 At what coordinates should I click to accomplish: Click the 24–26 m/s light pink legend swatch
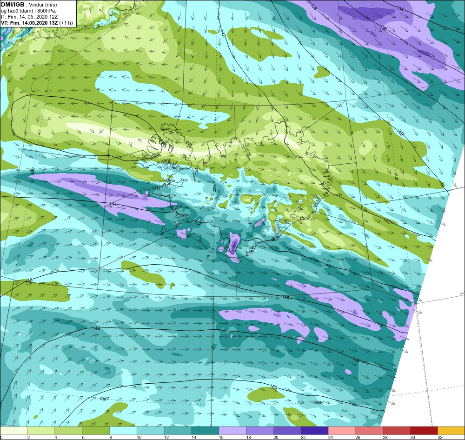tap(342, 431)
